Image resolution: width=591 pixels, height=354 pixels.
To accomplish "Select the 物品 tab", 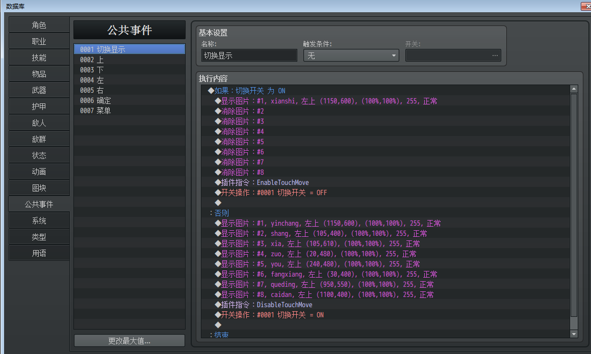I will [39, 74].
